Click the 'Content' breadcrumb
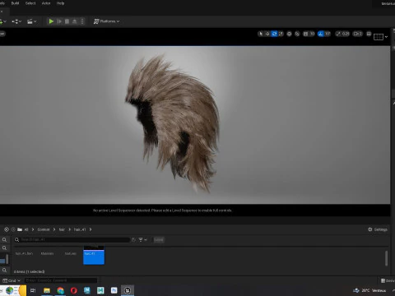The width and height of the screenshot is (395, 296). point(44,229)
